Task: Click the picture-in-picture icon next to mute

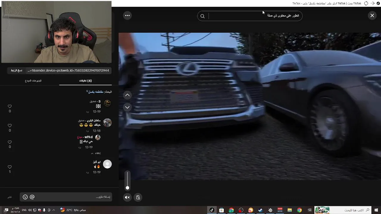Action: point(138,197)
